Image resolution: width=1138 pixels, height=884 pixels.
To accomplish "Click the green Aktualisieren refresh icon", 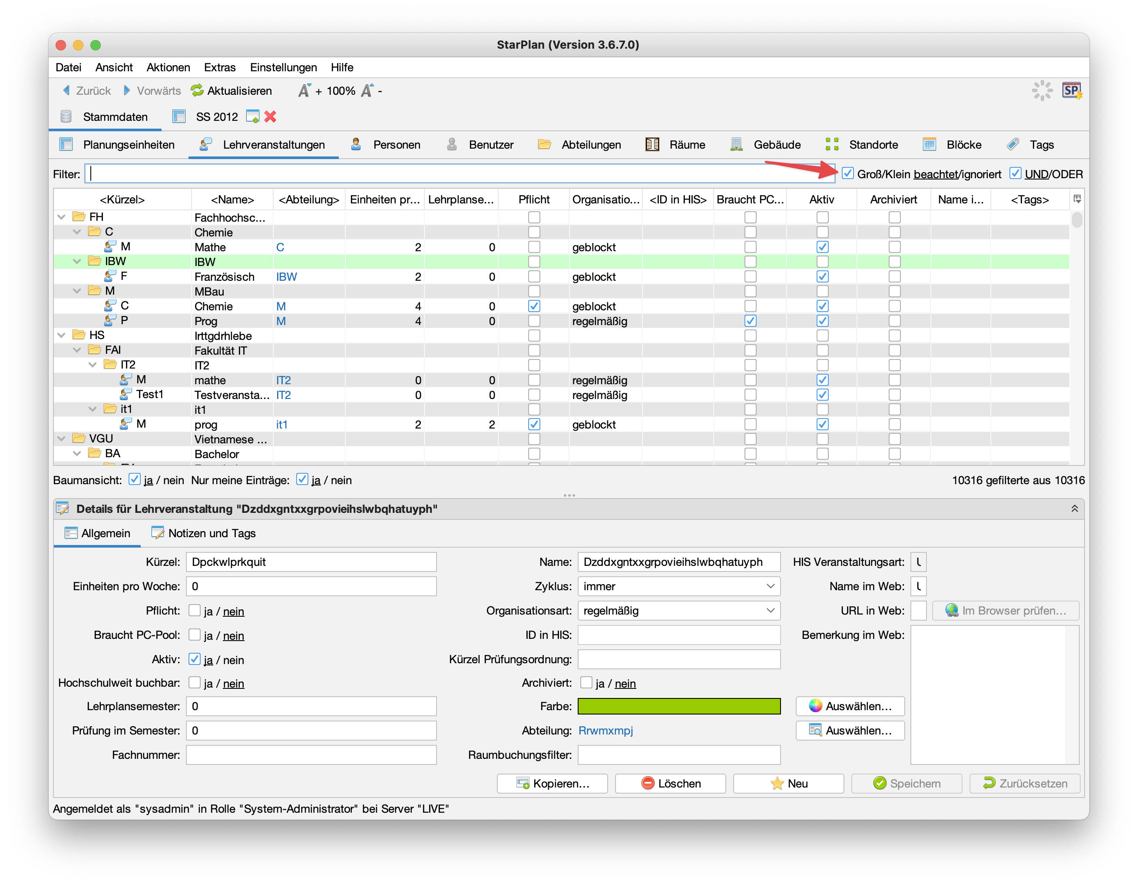I will 197,91.
